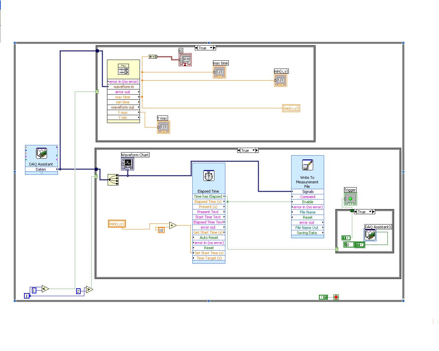Screen dimensions: 439x351
Task: Click the numeric constant 1
Action: 34,291
